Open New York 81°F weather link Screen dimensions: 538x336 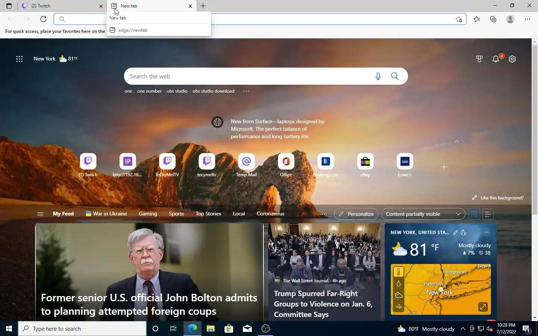(x=55, y=59)
